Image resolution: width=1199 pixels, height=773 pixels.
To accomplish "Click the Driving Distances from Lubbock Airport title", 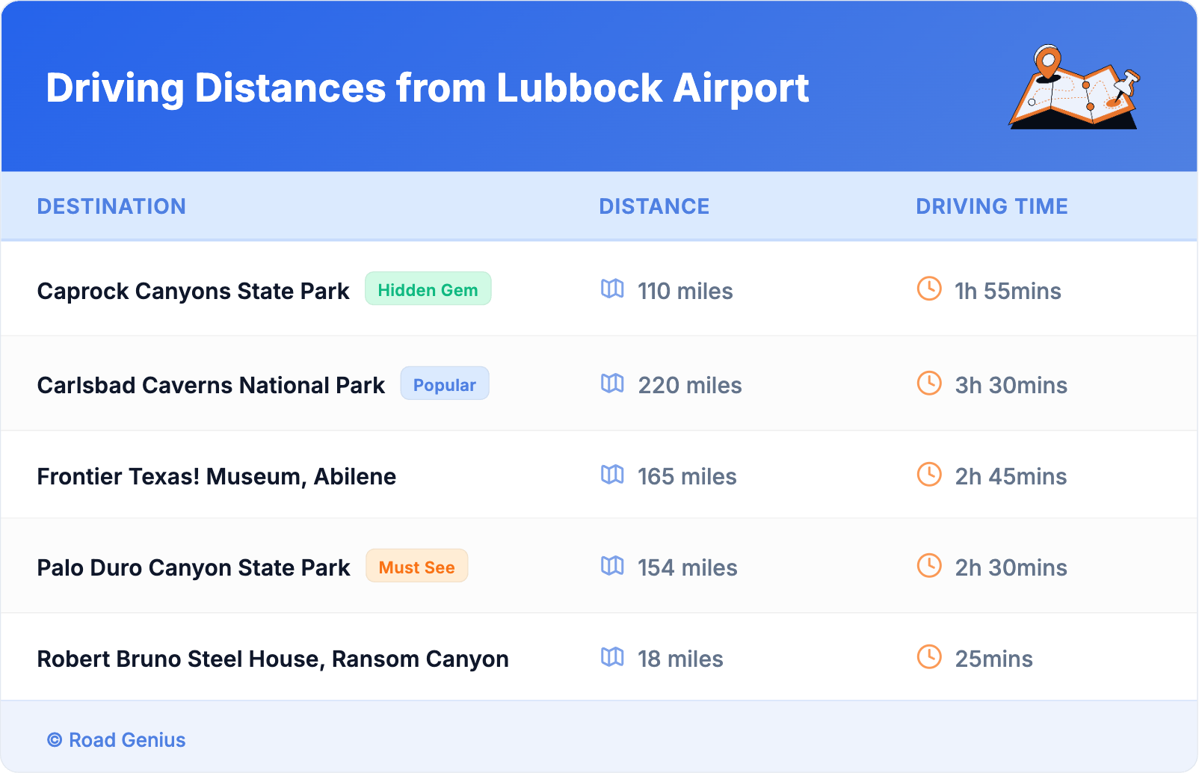I will click(x=428, y=88).
